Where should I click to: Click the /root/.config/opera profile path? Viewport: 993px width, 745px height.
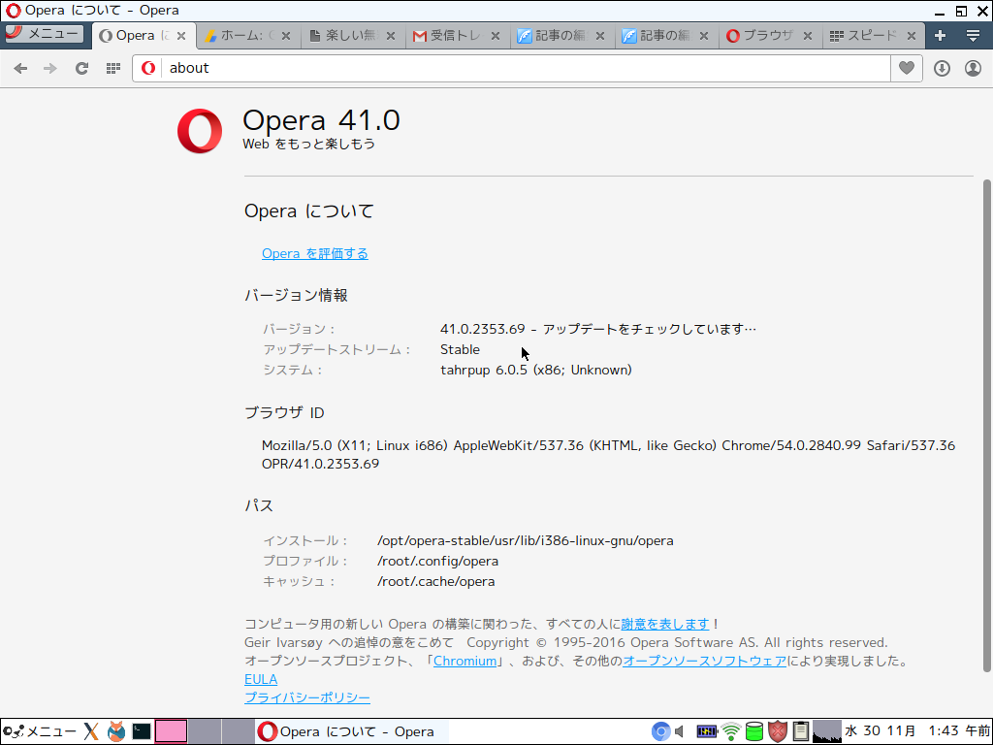click(437, 561)
